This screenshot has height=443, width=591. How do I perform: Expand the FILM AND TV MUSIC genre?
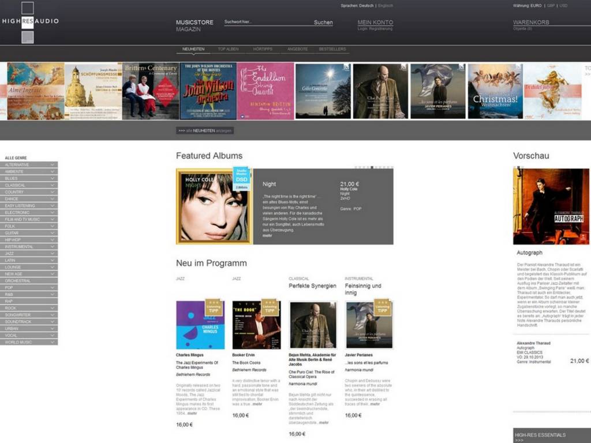(x=29, y=219)
